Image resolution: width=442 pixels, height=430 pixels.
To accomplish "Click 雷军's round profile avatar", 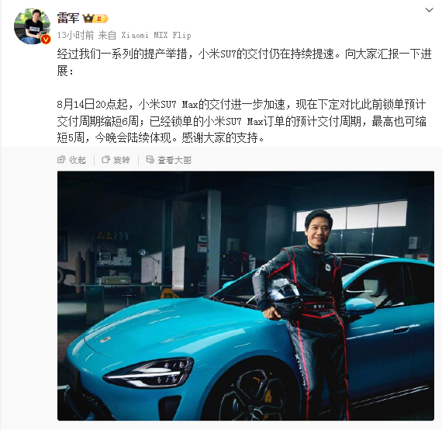I will pyautogui.click(x=32, y=26).
